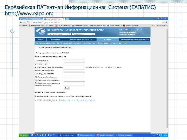Click the second search field in the EAPO header
The width and height of the screenshot is (187, 140).
coord(84,34)
